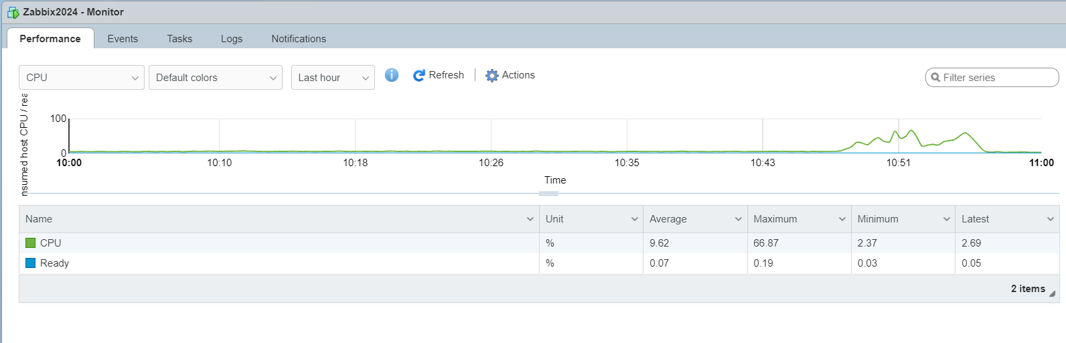Click the blue info icon
Screen dimensions: 1066x343
point(392,75)
